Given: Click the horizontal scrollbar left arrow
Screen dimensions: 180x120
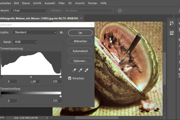Looking at the screenshot, I should tap(51, 118).
